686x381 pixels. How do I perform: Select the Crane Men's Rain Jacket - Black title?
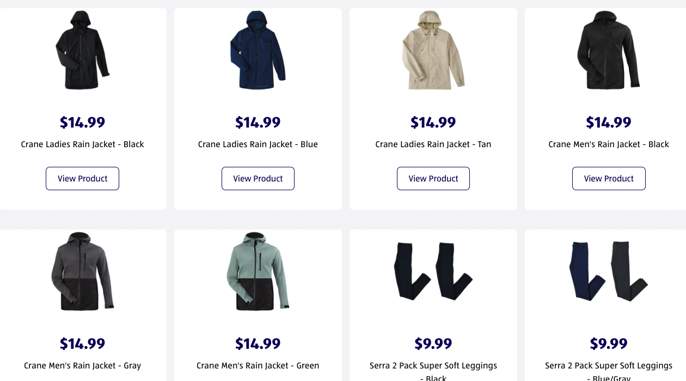click(x=609, y=144)
